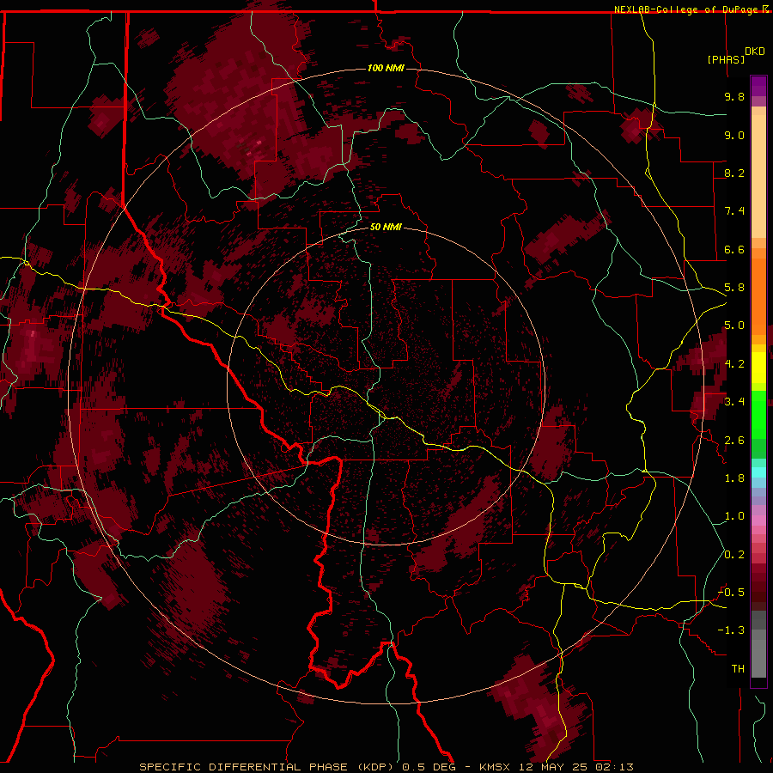Click the NEXLAB-College of DuPage credit text
Image resolution: width=773 pixels, height=773 pixels.
[x=687, y=9]
